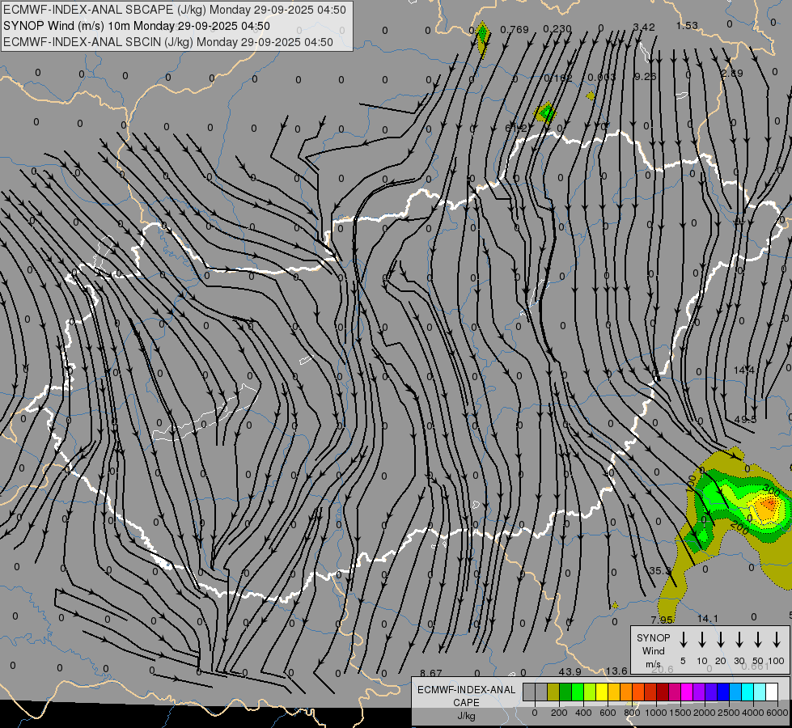Click the 10 m/s wind arrow in legend
This screenshot has height=728, width=792.
click(x=701, y=639)
